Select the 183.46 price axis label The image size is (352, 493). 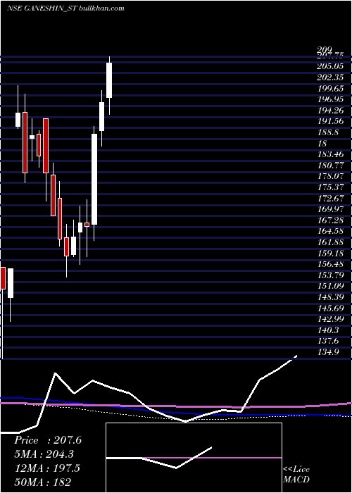coord(330,154)
